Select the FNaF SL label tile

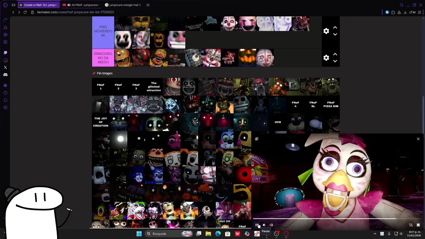coord(313,104)
